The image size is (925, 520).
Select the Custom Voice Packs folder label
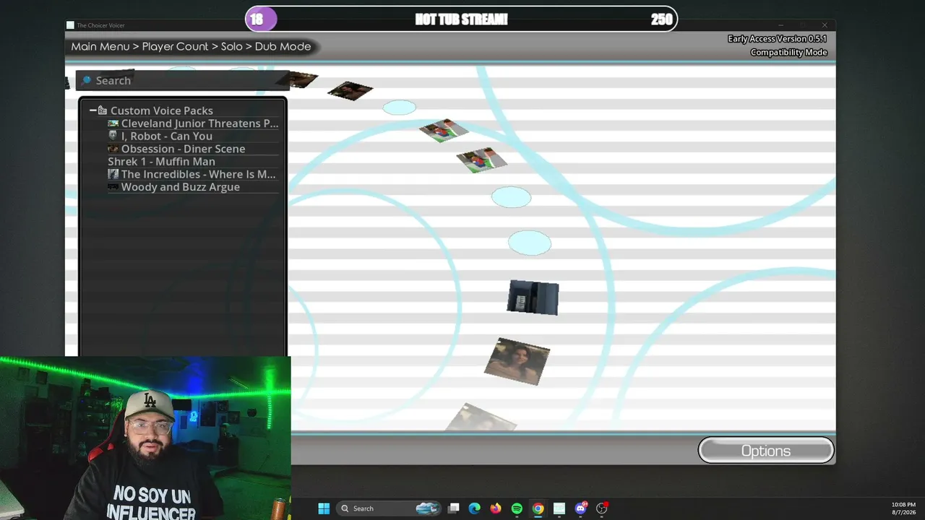click(x=162, y=110)
